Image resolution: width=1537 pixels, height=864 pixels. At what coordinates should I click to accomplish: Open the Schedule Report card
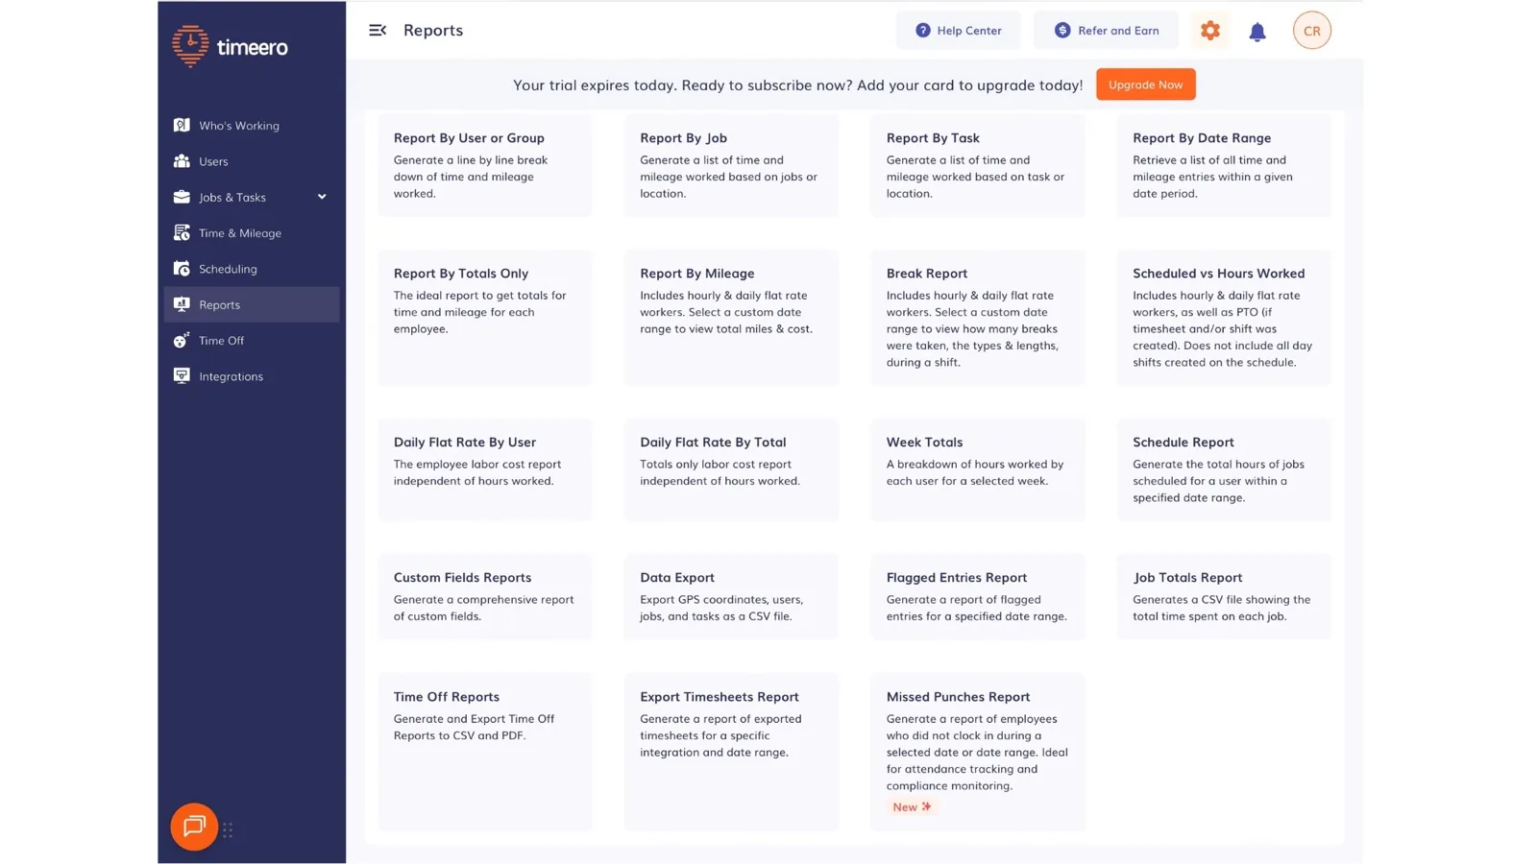pos(1224,469)
